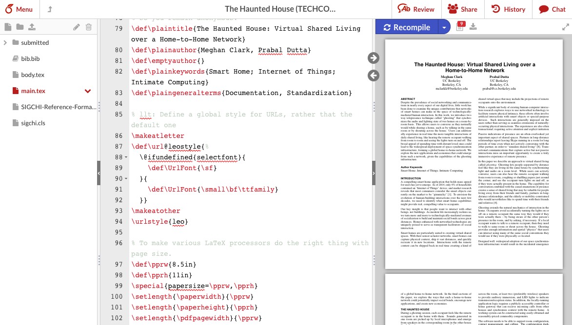Screen dimensions: 572x325
Task: View the compile logs showing 9 issues
Action: pos(459,27)
